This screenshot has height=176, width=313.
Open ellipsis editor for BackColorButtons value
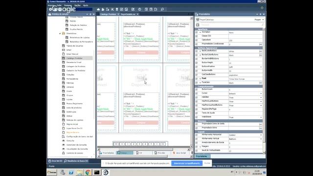coord(261,51)
